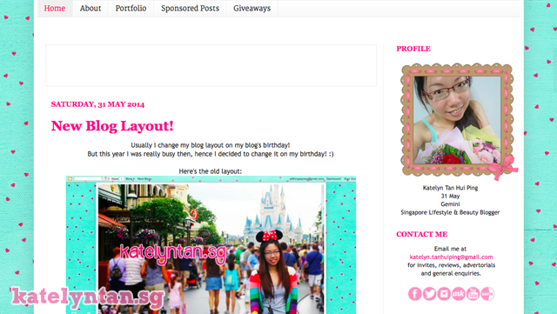Image resolution: width=557 pixels, height=314 pixels.
Task: Click the Gemini text in profile
Action: click(450, 204)
